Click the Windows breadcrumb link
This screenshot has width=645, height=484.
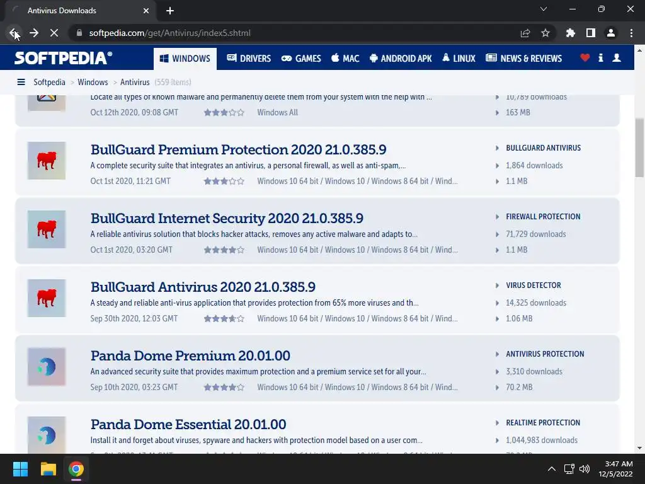[93, 83]
